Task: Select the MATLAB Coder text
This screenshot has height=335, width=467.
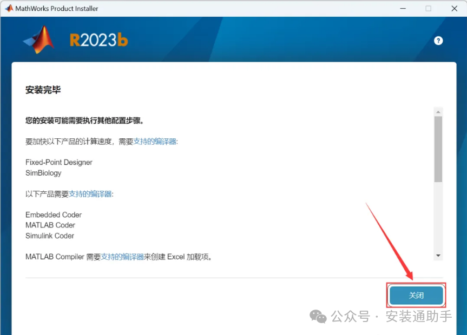Action: (x=50, y=225)
